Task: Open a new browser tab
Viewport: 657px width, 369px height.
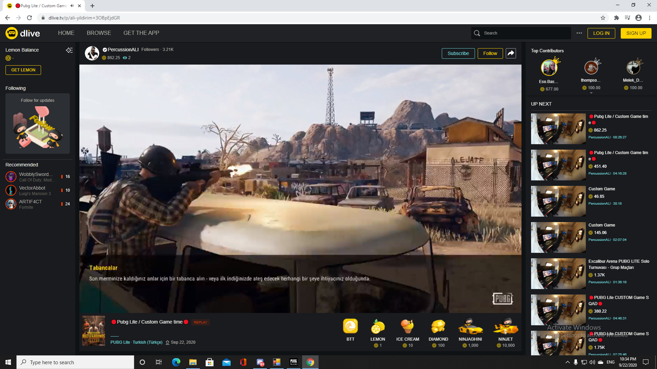Action: coord(92,6)
